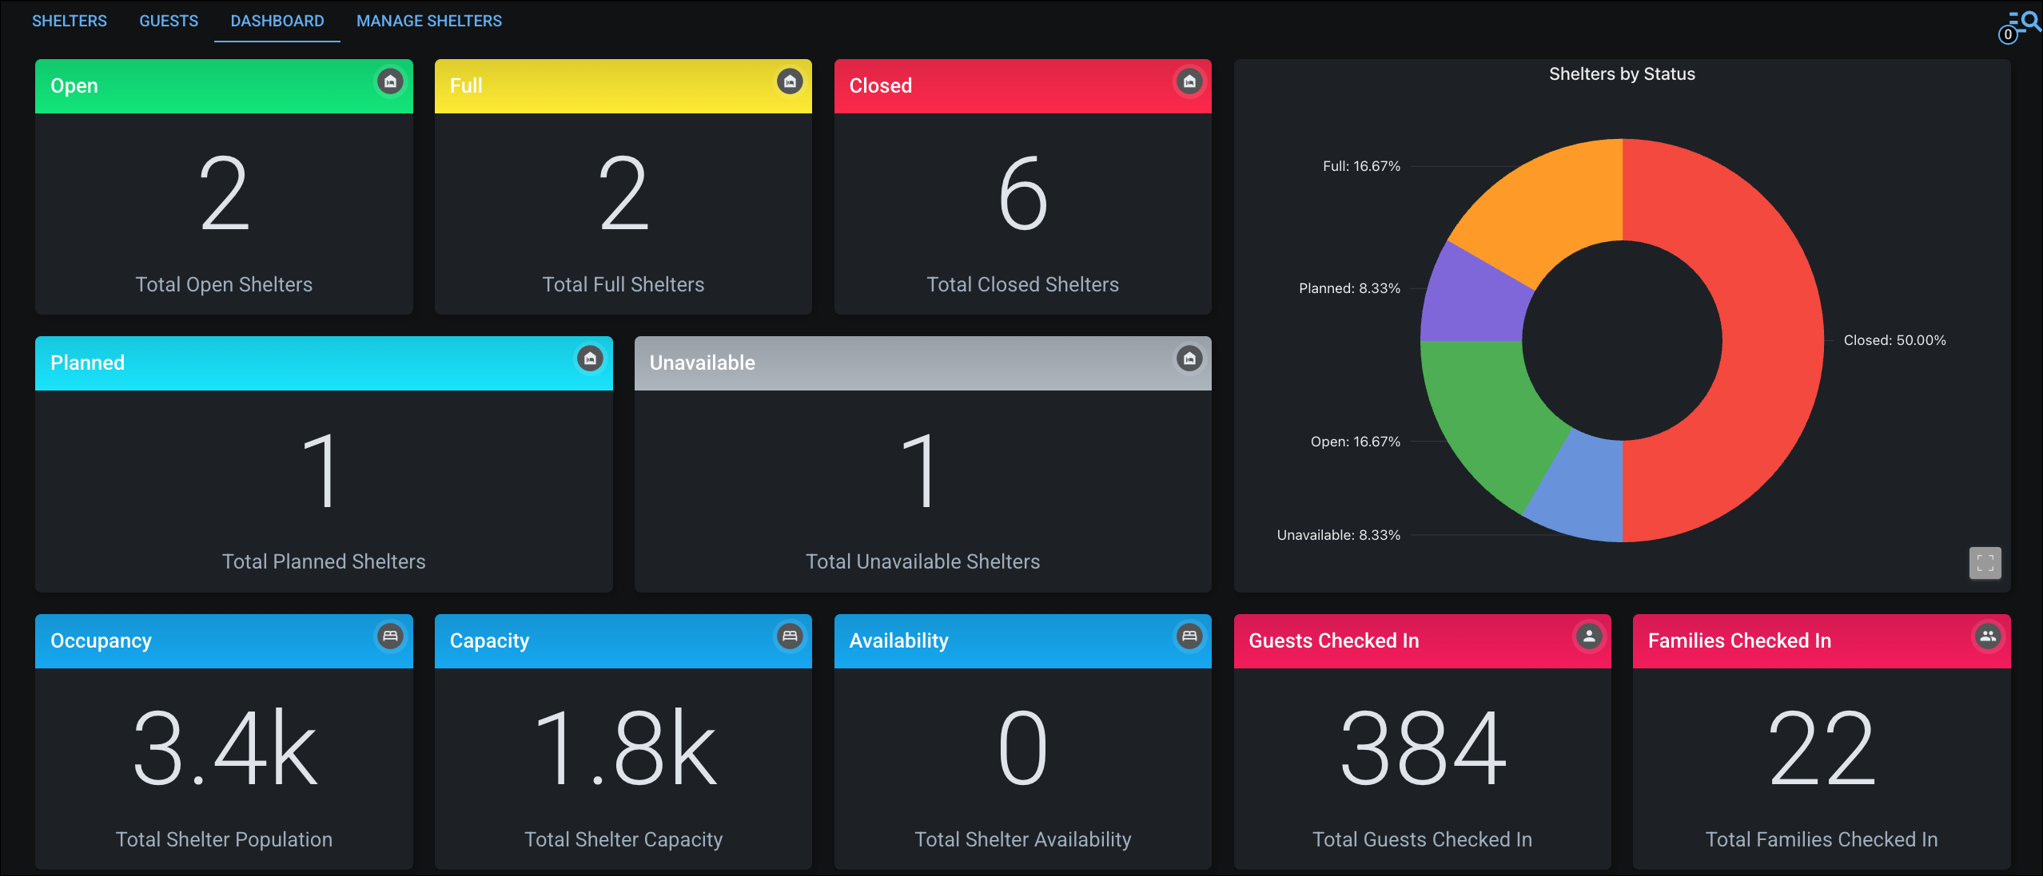The image size is (2043, 876).
Task: Select the Dashboard tab
Action: [277, 21]
